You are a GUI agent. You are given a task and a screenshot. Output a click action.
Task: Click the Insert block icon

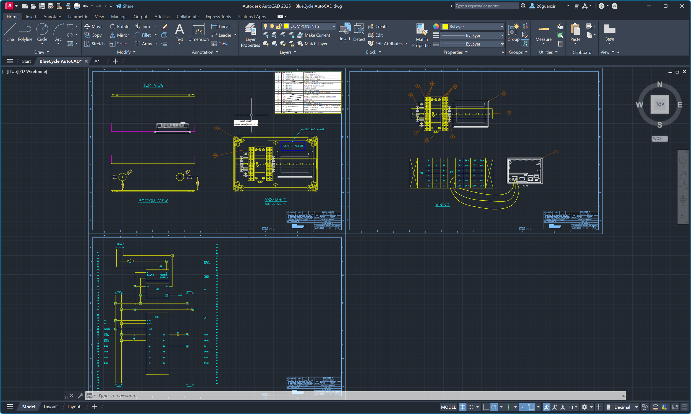click(x=345, y=32)
